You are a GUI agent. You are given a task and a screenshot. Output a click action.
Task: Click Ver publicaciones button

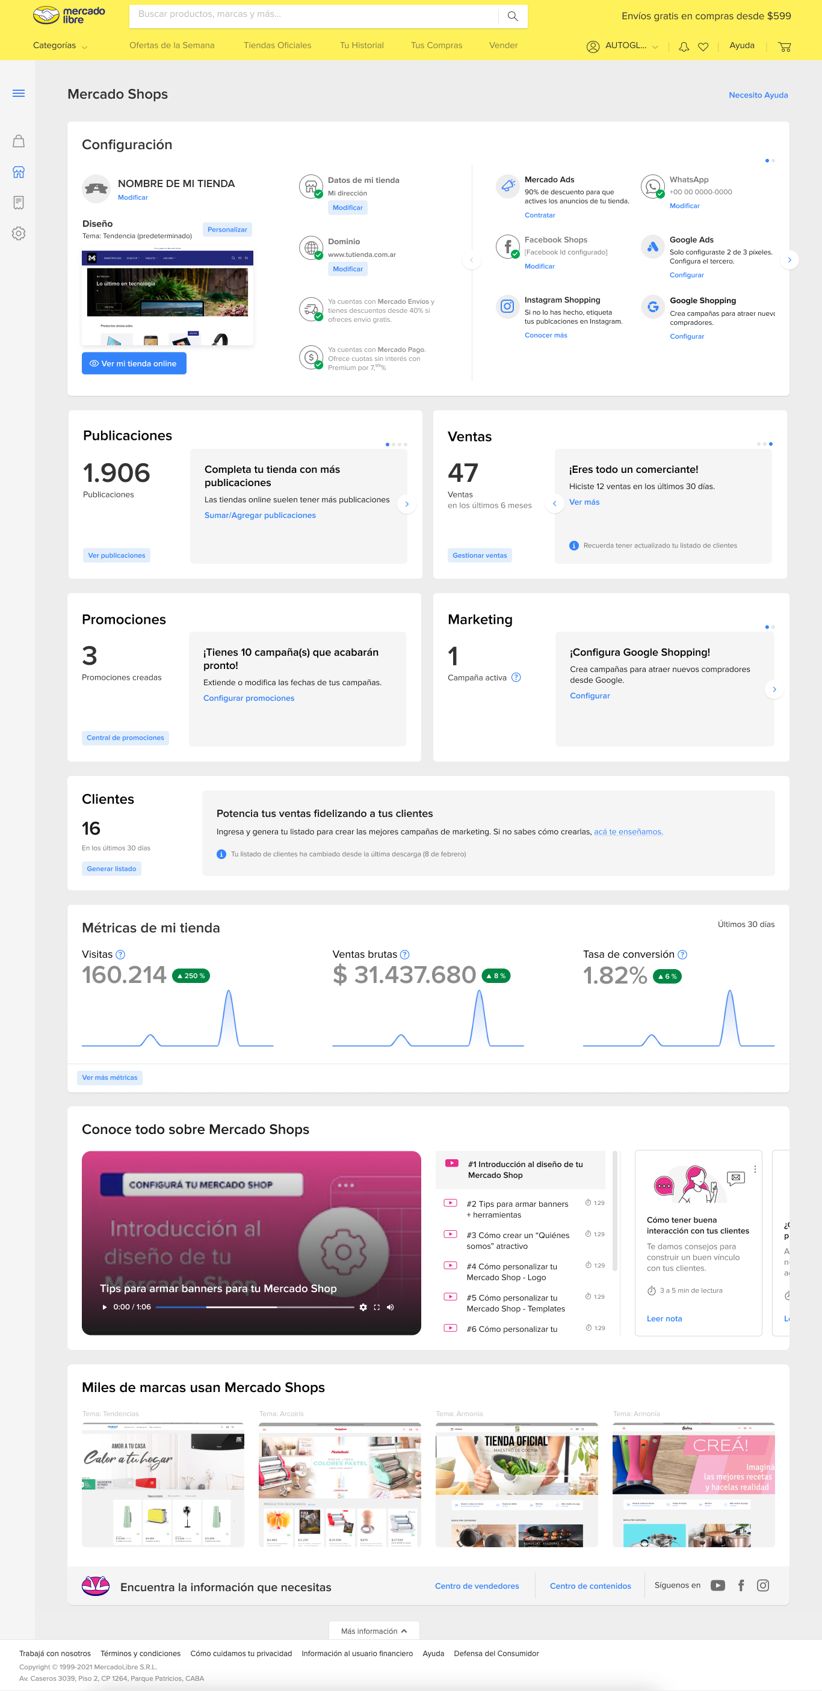[x=117, y=555]
